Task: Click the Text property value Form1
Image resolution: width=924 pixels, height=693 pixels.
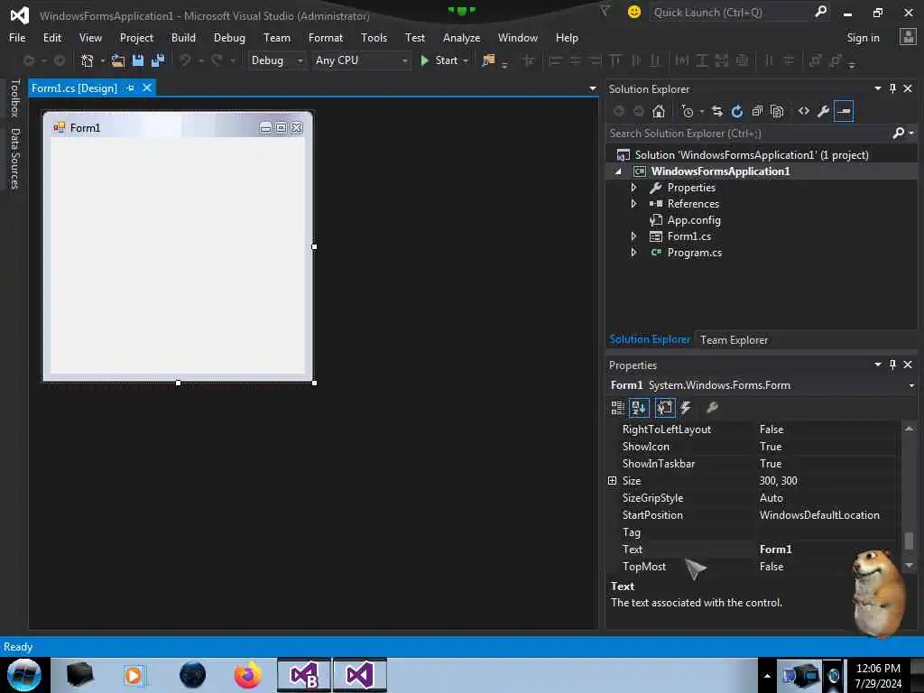Action: (x=775, y=550)
